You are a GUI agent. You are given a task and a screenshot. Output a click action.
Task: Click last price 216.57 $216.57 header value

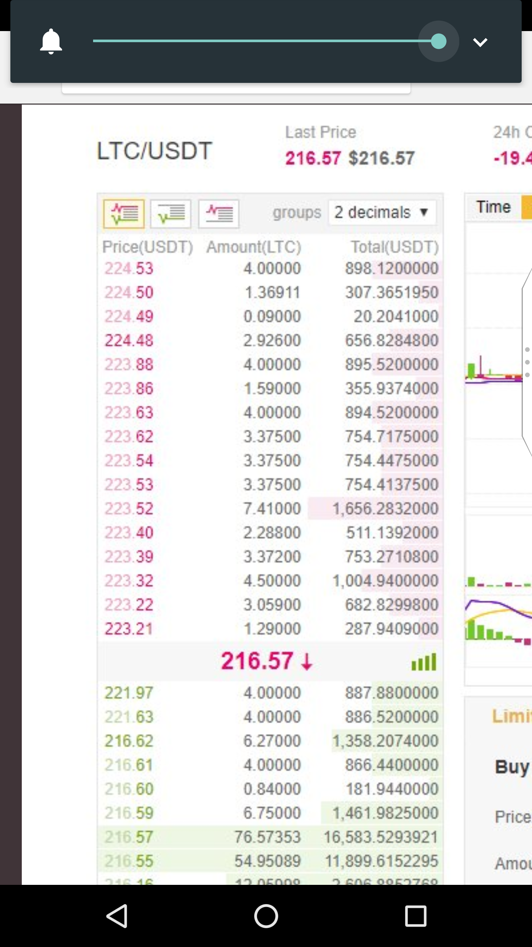point(349,158)
